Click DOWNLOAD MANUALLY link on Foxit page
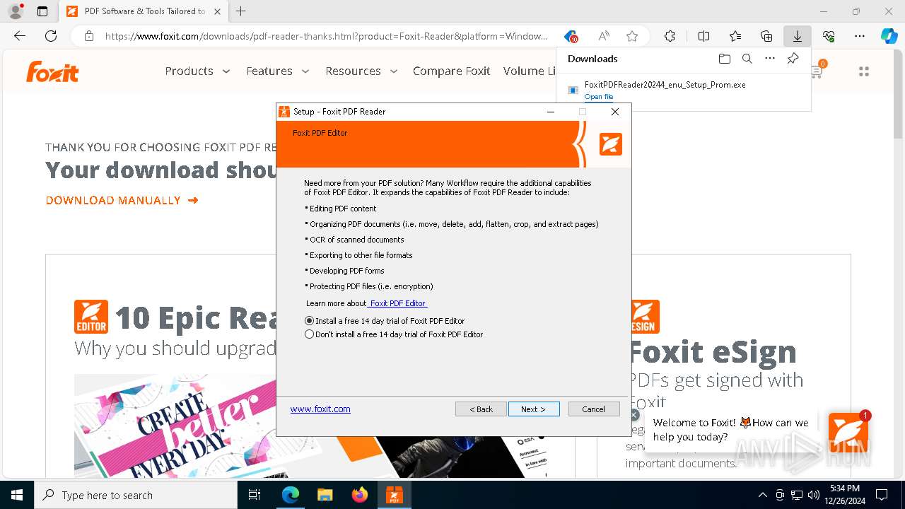The height and width of the screenshot is (509, 905). [x=122, y=201]
